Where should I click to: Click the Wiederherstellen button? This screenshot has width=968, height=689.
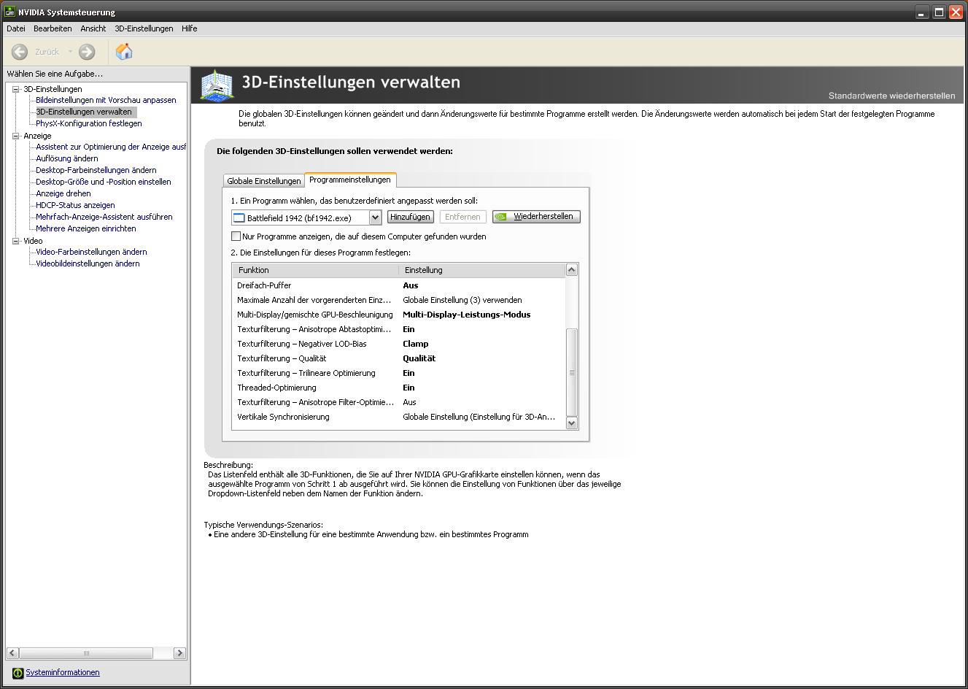point(536,217)
